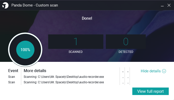Viewport: 174px width, 100px height.
Task: Select the scanned files counter box
Action: (76, 42)
